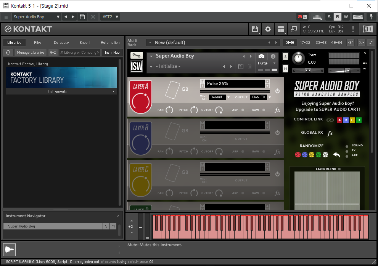Switch to Files tab
This screenshot has height=266, width=378.
click(x=38, y=43)
